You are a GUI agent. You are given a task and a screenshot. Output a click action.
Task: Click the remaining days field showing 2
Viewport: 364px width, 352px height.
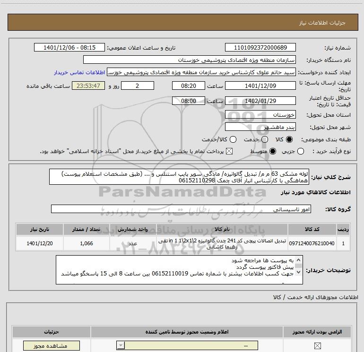pos(138,86)
